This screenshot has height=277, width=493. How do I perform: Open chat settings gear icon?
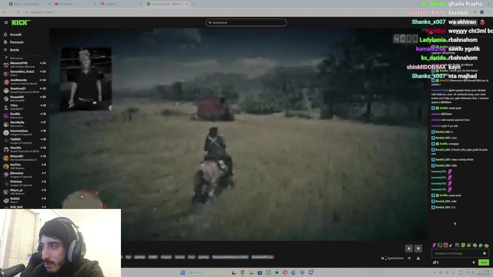[x=474, y=262]
